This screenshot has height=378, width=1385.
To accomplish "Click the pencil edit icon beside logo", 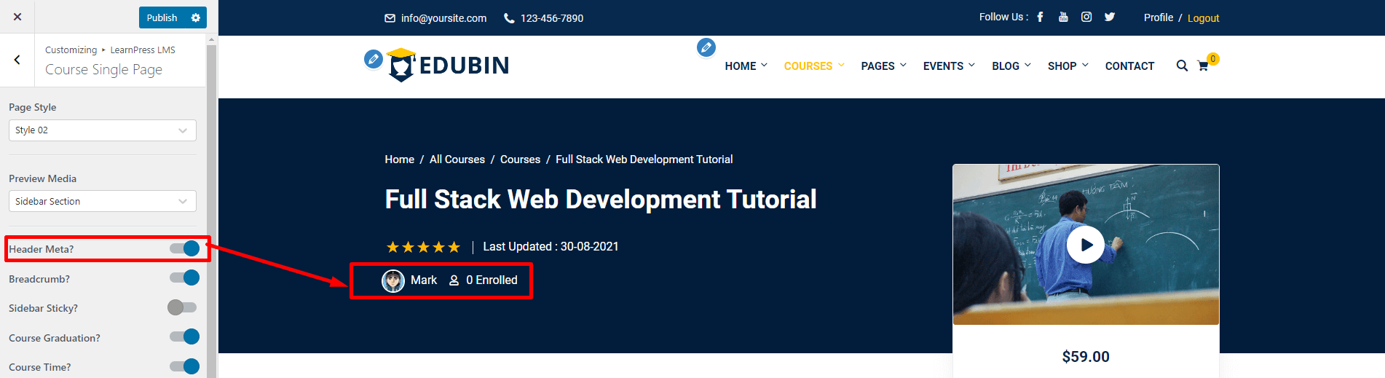I will point(374,59).
